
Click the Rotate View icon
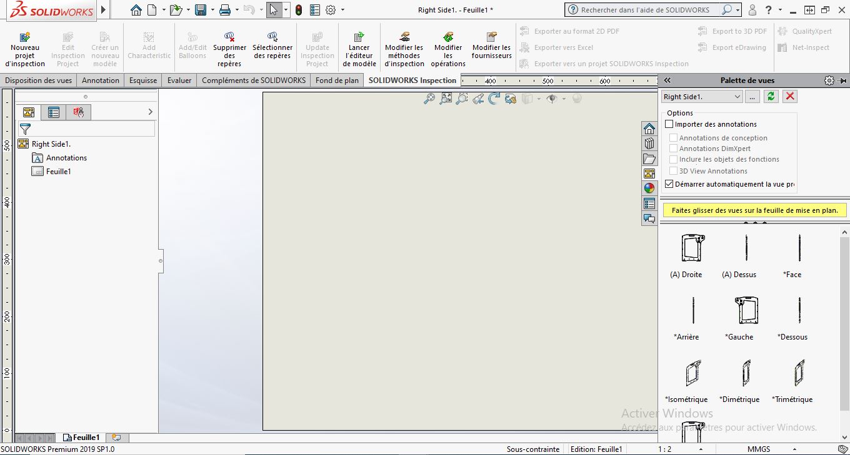tap(494, 99)
